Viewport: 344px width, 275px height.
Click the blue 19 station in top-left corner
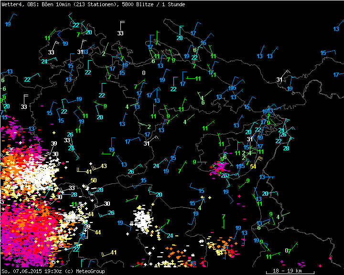coord(8,24)
